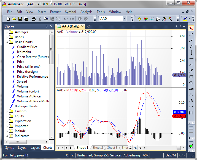Collapse the Basic Charts folder

7,42
